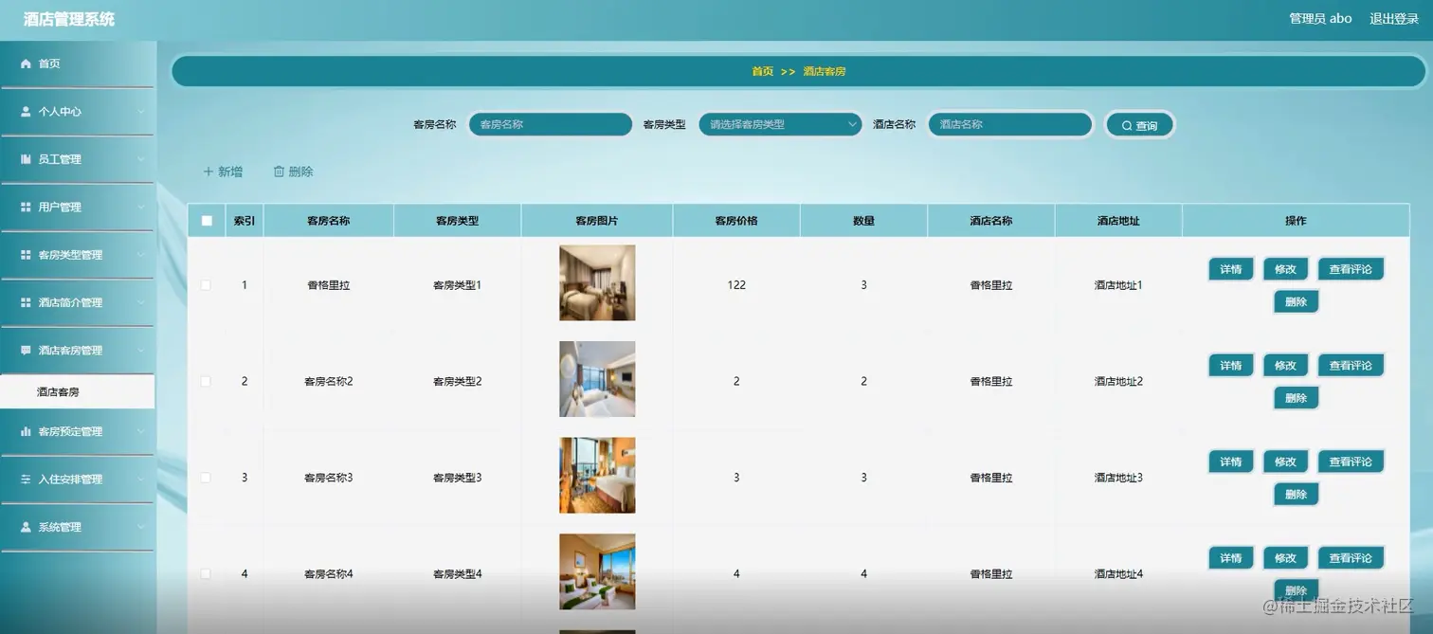Click the grid icon for 客房类型管理

26,255
